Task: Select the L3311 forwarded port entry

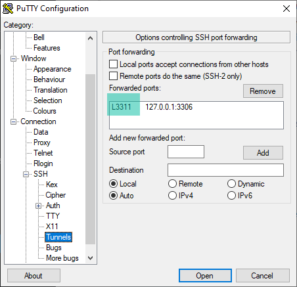Action: click(x=122, y=107)
